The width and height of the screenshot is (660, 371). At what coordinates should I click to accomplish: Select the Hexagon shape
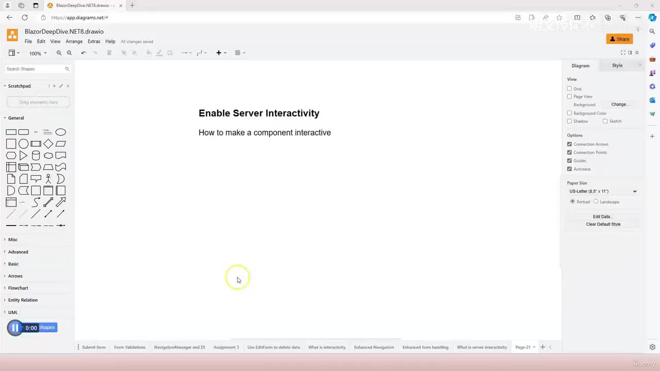coord(11,155)
